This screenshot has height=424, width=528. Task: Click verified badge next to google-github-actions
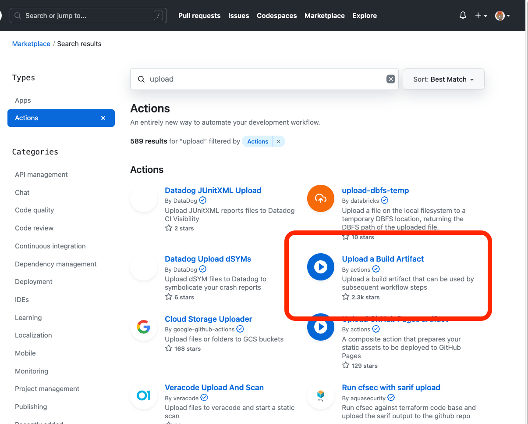[240, 329]
